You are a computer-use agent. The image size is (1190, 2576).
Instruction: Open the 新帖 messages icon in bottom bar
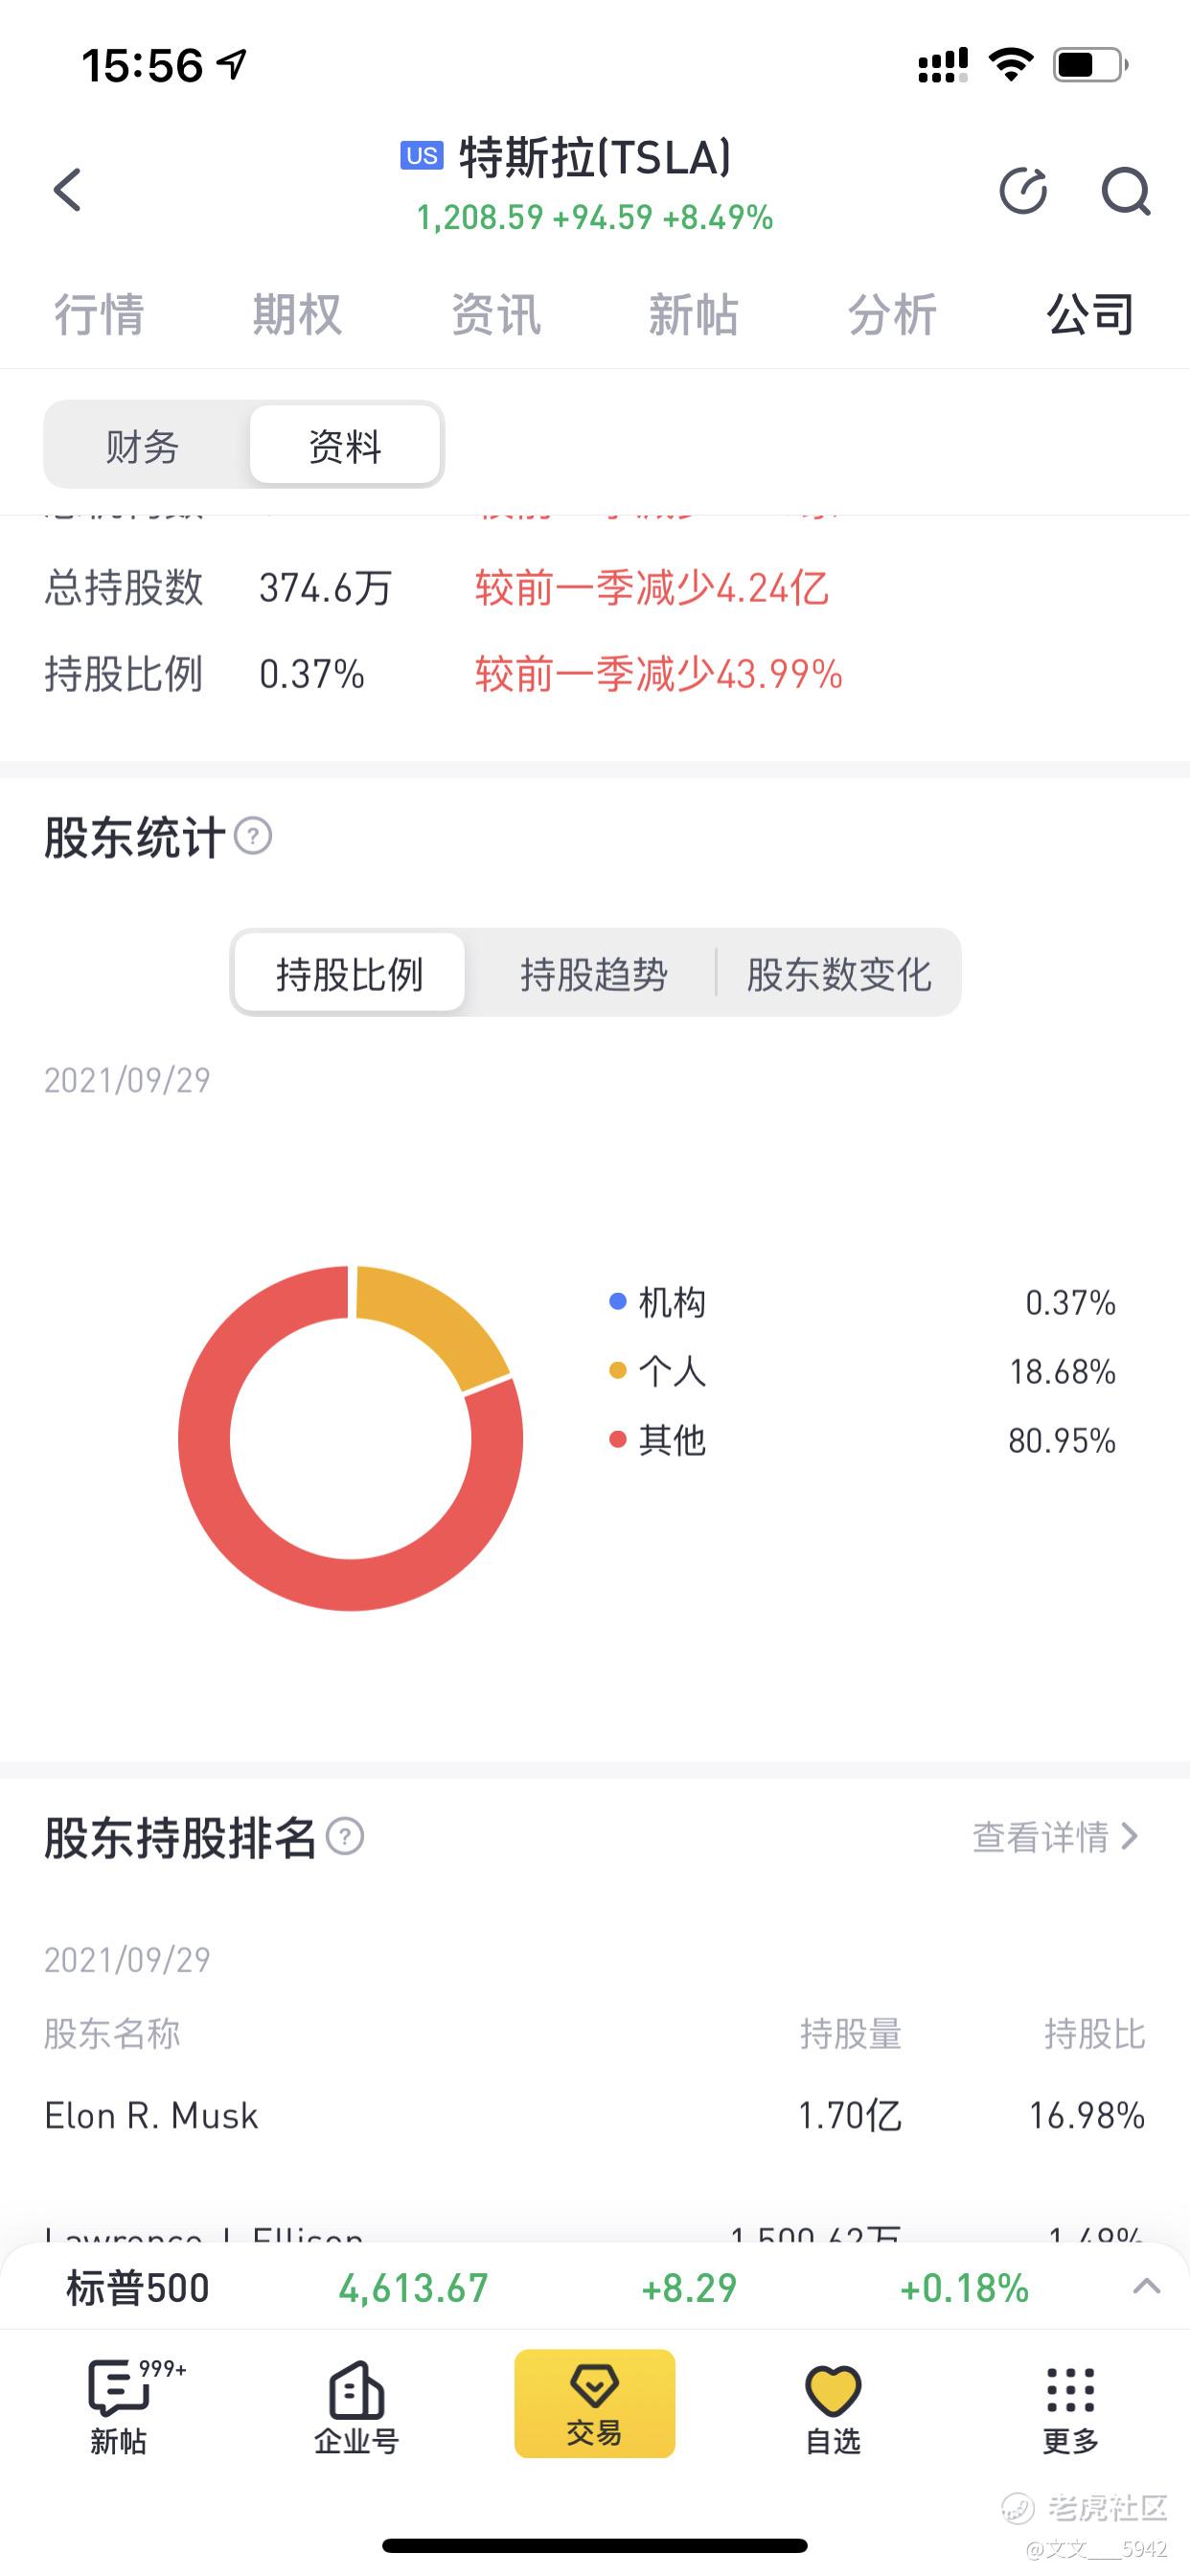pyautogui.click(x=120, y=2389)
